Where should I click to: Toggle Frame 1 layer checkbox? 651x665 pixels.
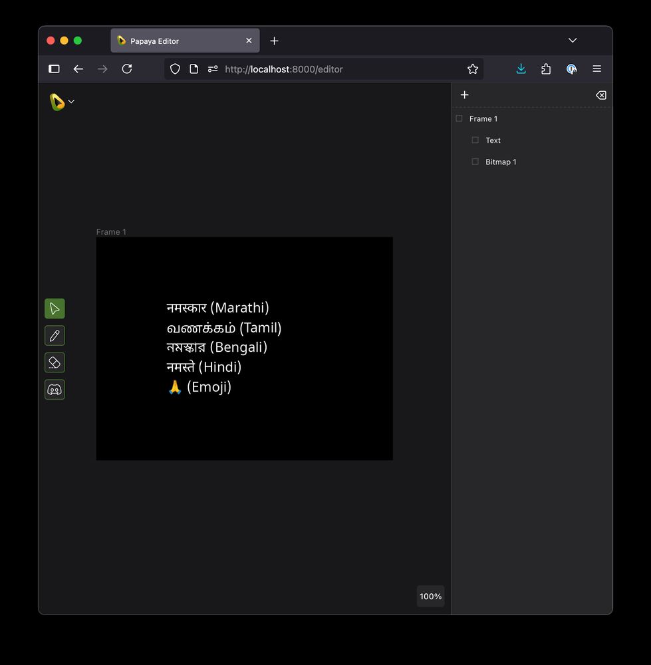point(459,118)
